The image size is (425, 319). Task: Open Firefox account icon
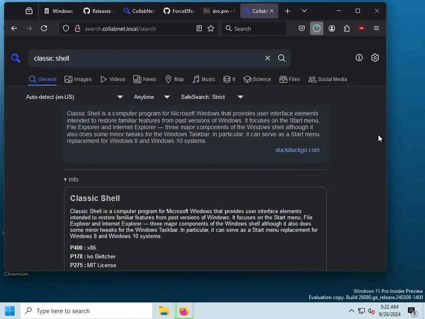(x=332, y=29)
